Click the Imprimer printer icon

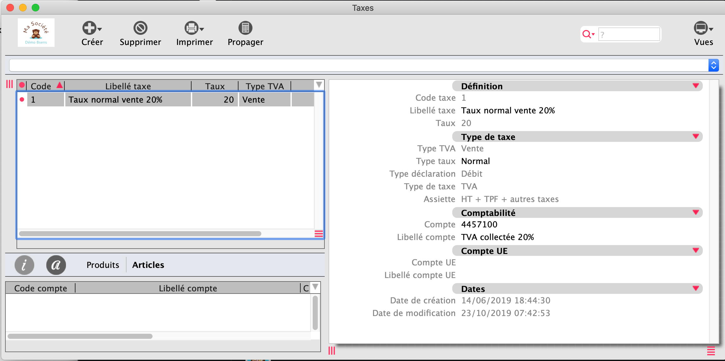point(192,28)
